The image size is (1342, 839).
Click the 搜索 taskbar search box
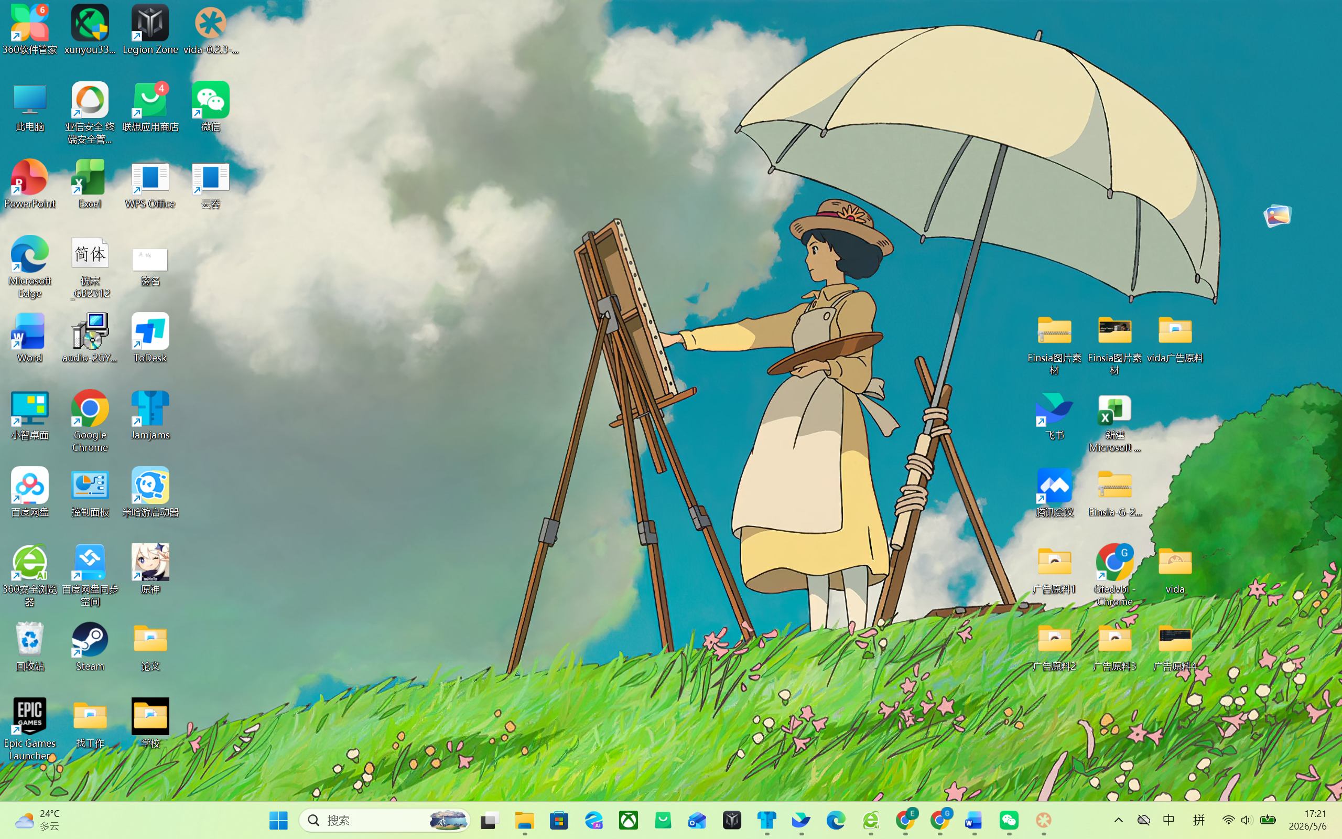click(x=384, y=820)
